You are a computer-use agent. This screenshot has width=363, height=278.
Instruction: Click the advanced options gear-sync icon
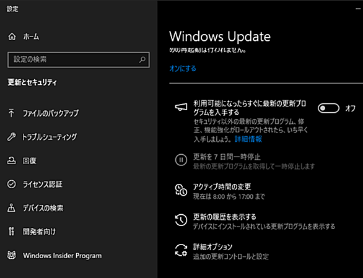(181, 250)
